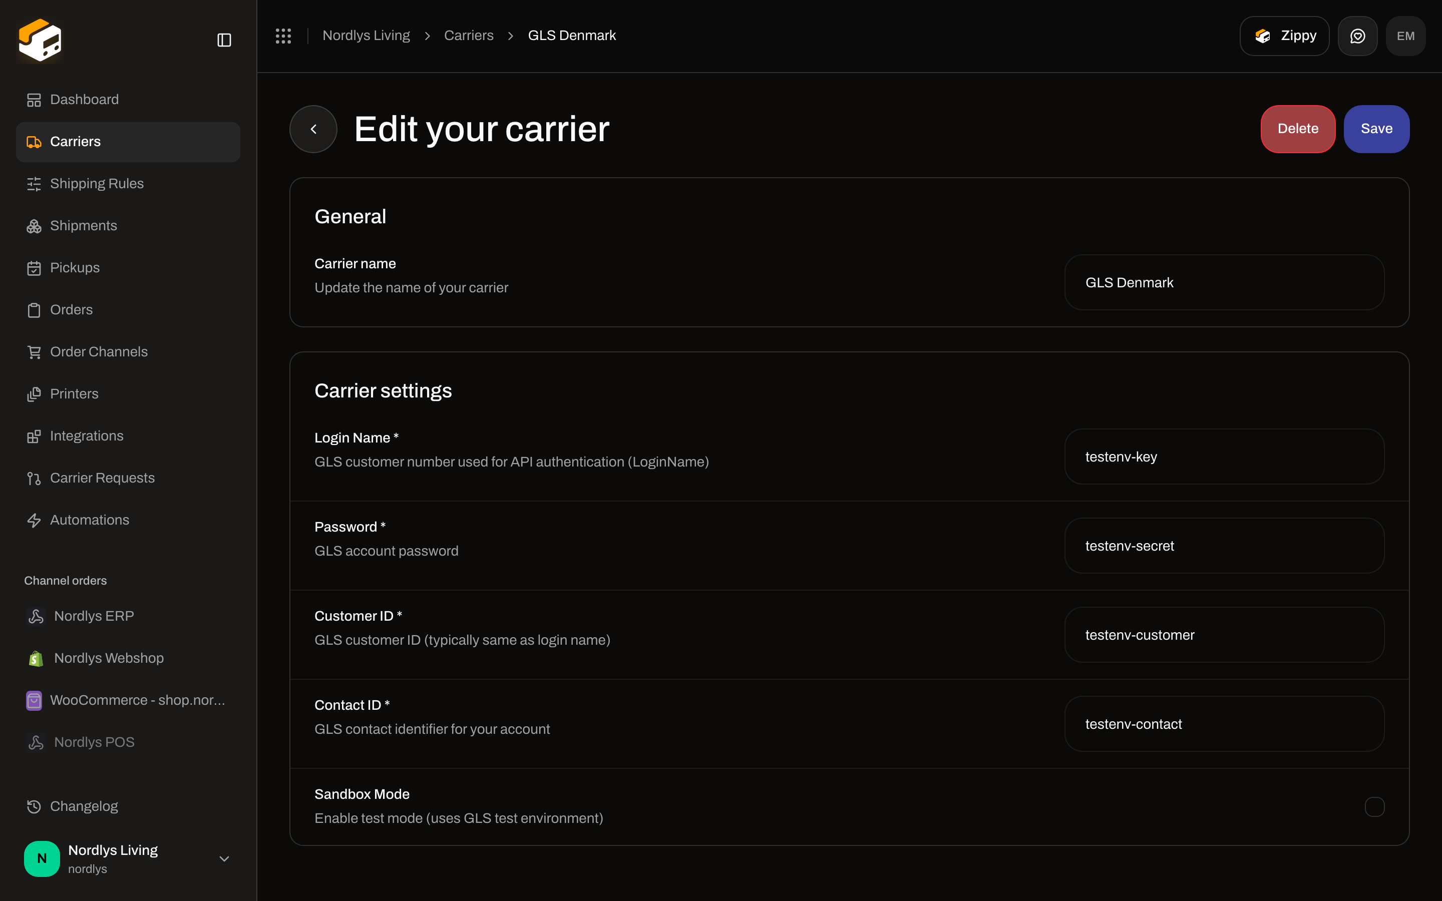The width and height of the screenshot is (1442, 901).
Task: Click the Pickups calendar icon
Action: tap(34, 268)
